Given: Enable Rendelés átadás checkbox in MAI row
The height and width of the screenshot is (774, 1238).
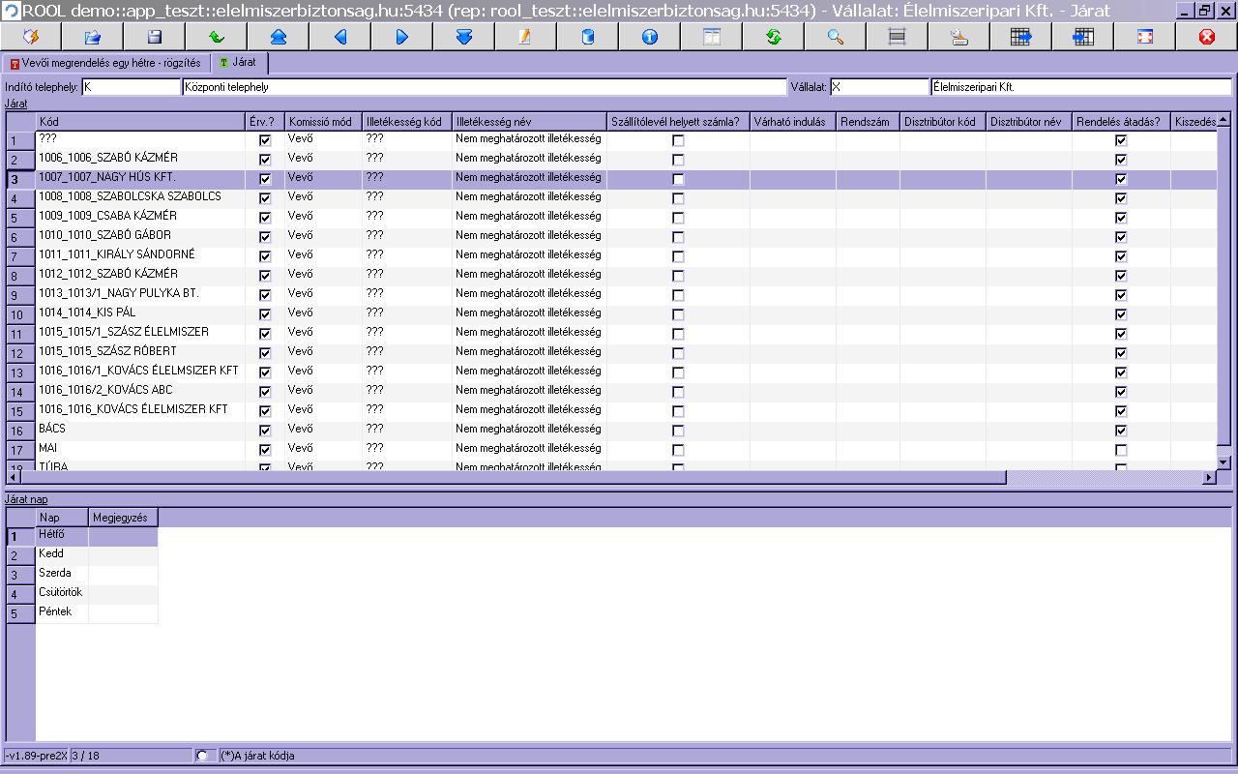Looking at the screenshot, I should [x=1121, y=450].
